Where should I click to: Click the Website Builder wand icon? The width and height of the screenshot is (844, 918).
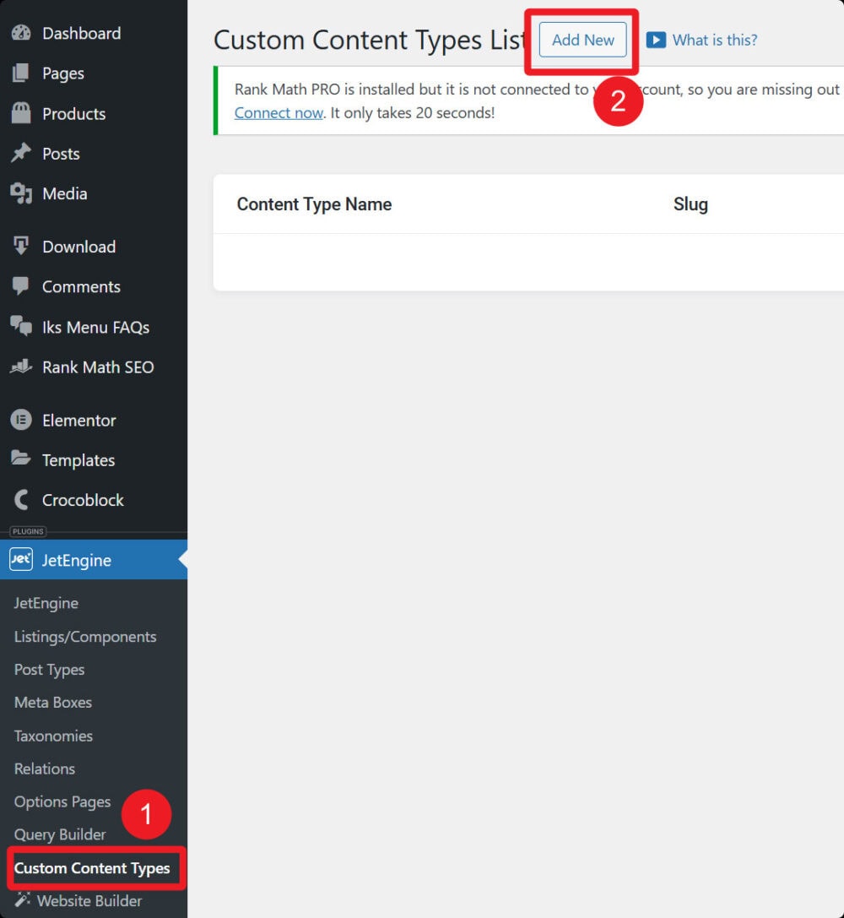tap(22, 899)
